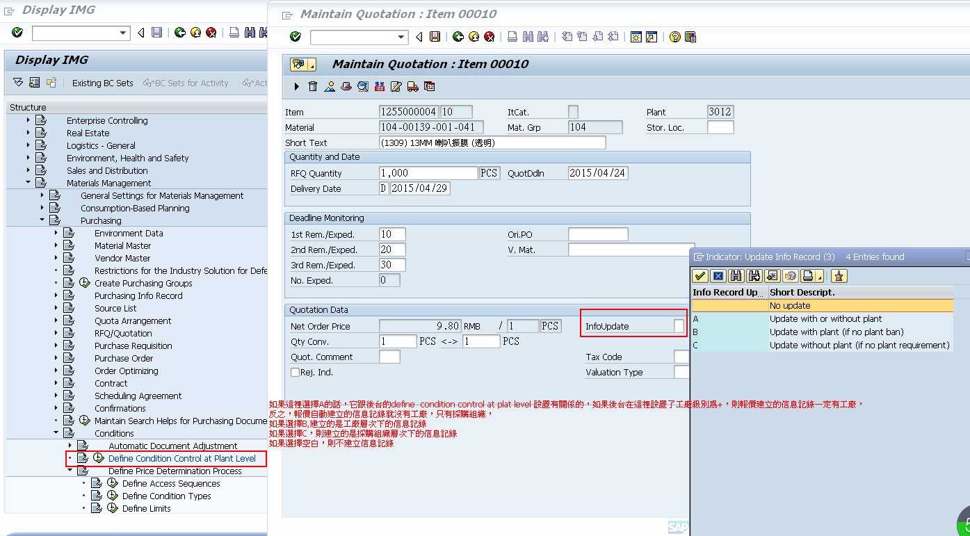Click Find binoculars in Indicator popup

736,276
